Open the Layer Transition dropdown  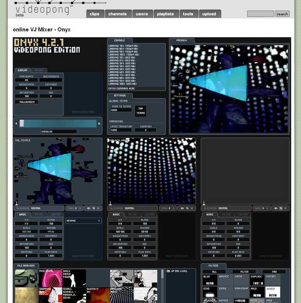121,130
